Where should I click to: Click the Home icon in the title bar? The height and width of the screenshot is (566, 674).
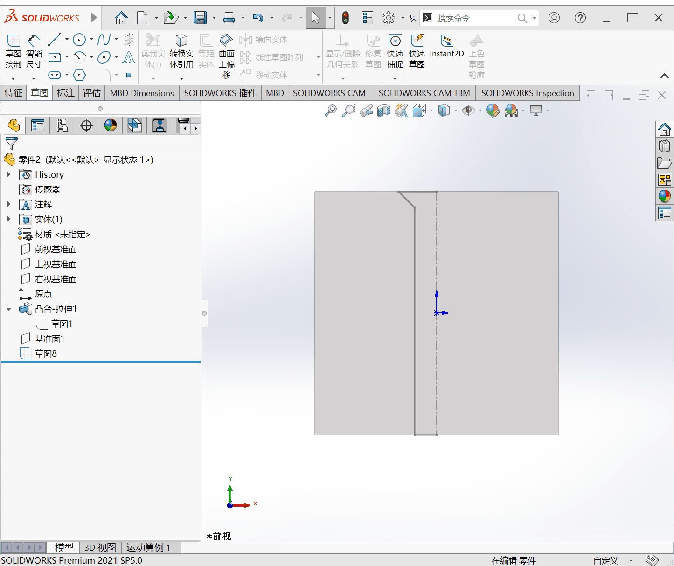[x=121, y=18]
